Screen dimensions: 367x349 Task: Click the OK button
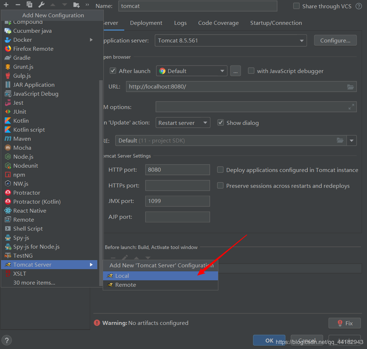click(x=269, y=340)
